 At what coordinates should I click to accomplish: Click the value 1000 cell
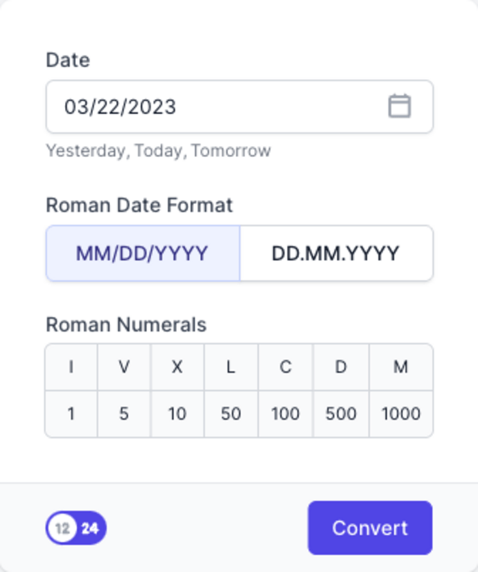click(x=401, y=414)
